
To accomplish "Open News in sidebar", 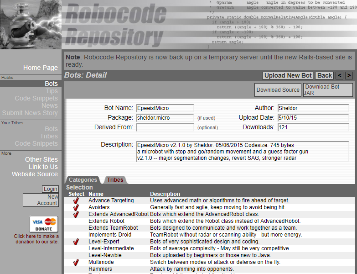I will point(50,105).
